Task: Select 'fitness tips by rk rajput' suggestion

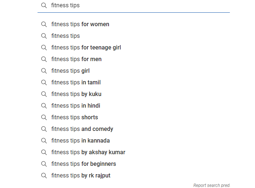Action: pos(81,176)
